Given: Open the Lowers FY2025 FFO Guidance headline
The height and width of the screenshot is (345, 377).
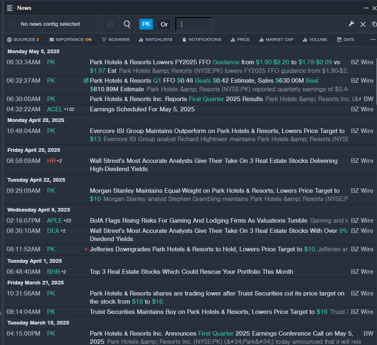Looking at the screenshot, I should [x=219, y=66].
